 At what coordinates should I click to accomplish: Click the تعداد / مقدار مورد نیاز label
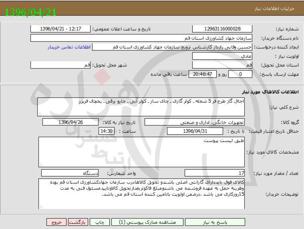click(x=276, y=173)
